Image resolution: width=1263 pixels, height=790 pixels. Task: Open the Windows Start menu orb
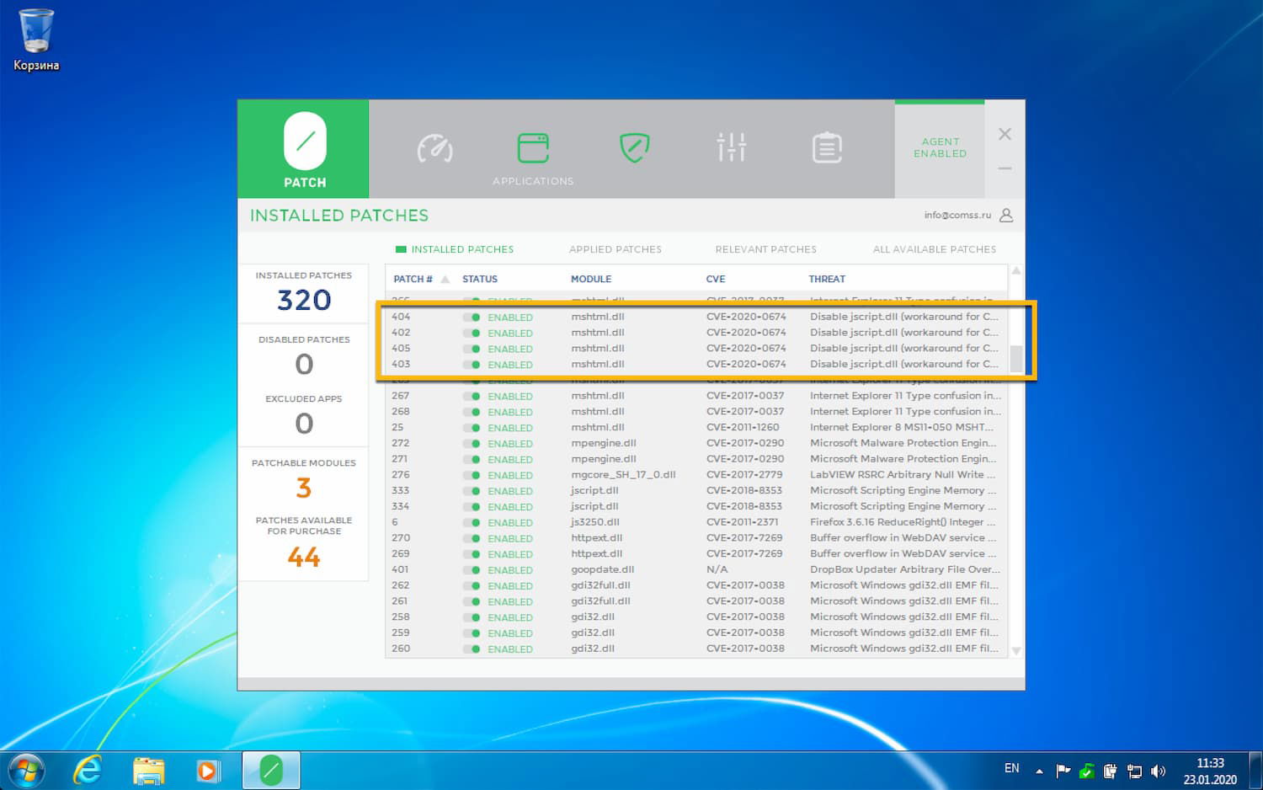[x=24, y=769]
